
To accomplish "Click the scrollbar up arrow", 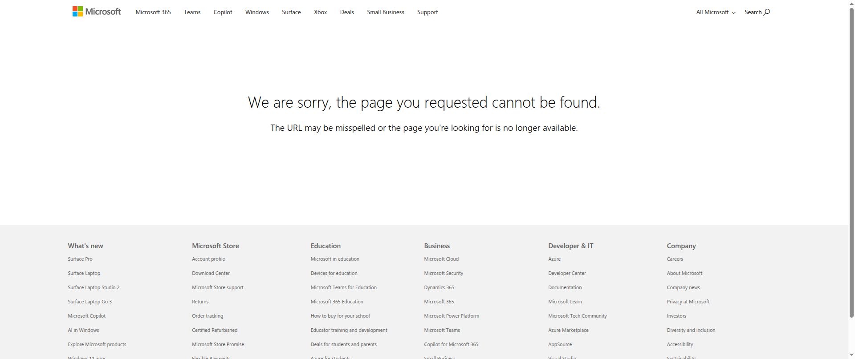I will (x=851, y=3).
